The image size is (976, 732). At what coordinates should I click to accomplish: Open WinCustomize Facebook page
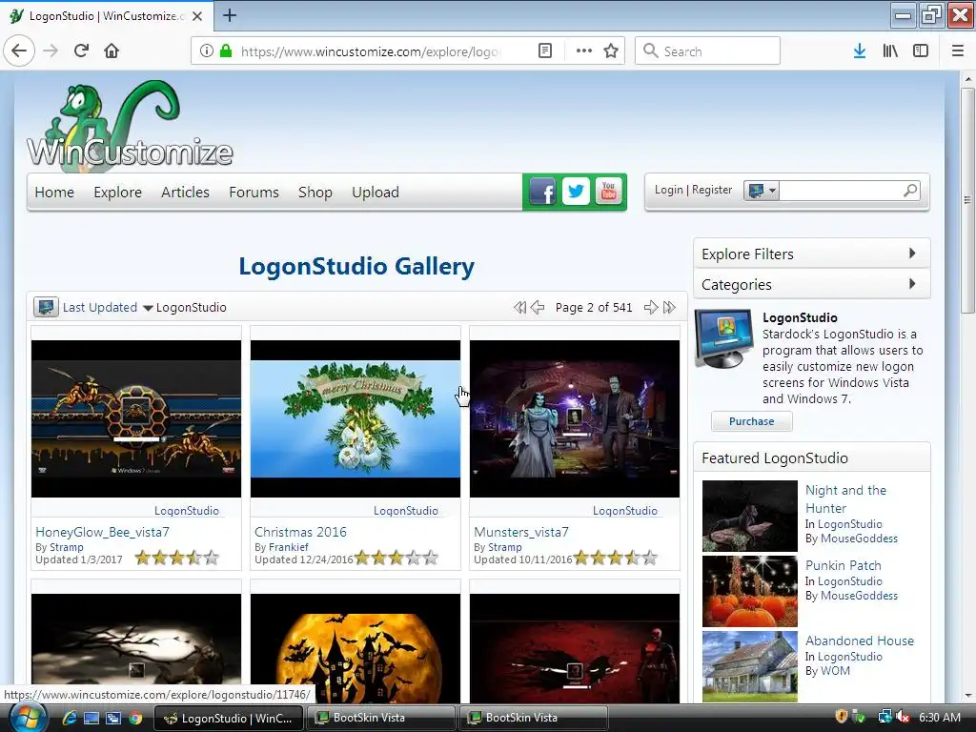pyautogui.click(x=542, y=192)
